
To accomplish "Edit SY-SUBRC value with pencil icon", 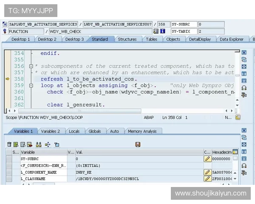I will point(207,159).
